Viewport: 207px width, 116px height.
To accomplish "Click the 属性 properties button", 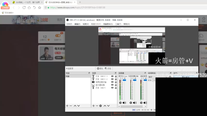I will [100, 69].
